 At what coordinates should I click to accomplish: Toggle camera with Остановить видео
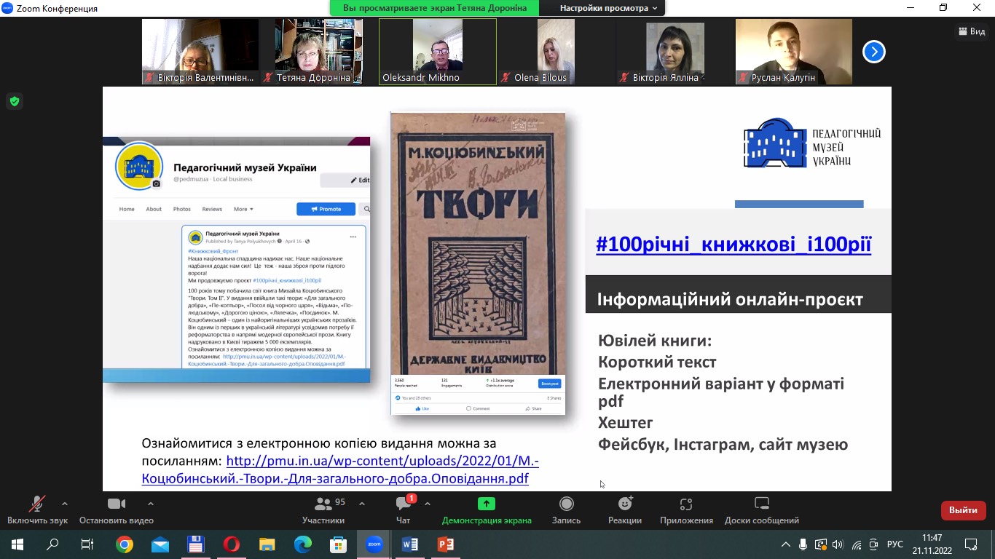pyautogui.click(x=117, y=504)
